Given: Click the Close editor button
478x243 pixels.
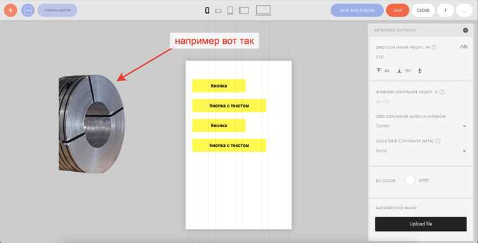Looking at the screenshot, I should (423, 10).
